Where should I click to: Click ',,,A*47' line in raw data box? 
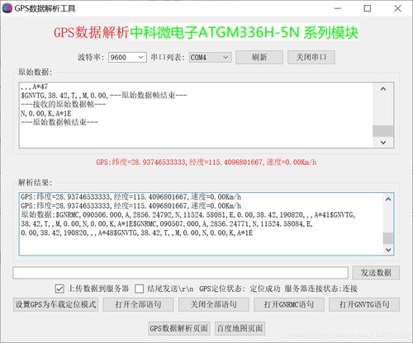point(35,87)
